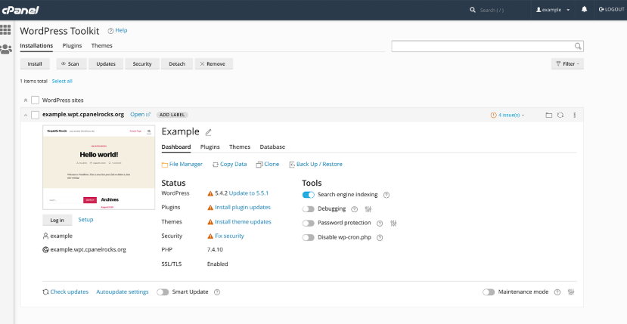This screenshot has height=324, width=627.
Task: Toggle Search engine indexing switch
Action: click(x=309, y=195)
